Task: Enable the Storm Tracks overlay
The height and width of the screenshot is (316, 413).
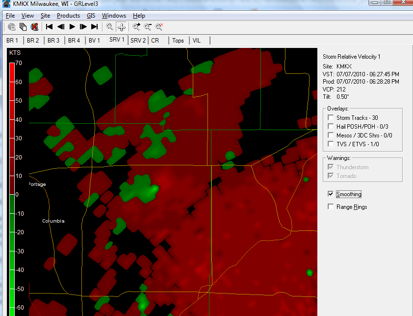Action: pos(331,117)
